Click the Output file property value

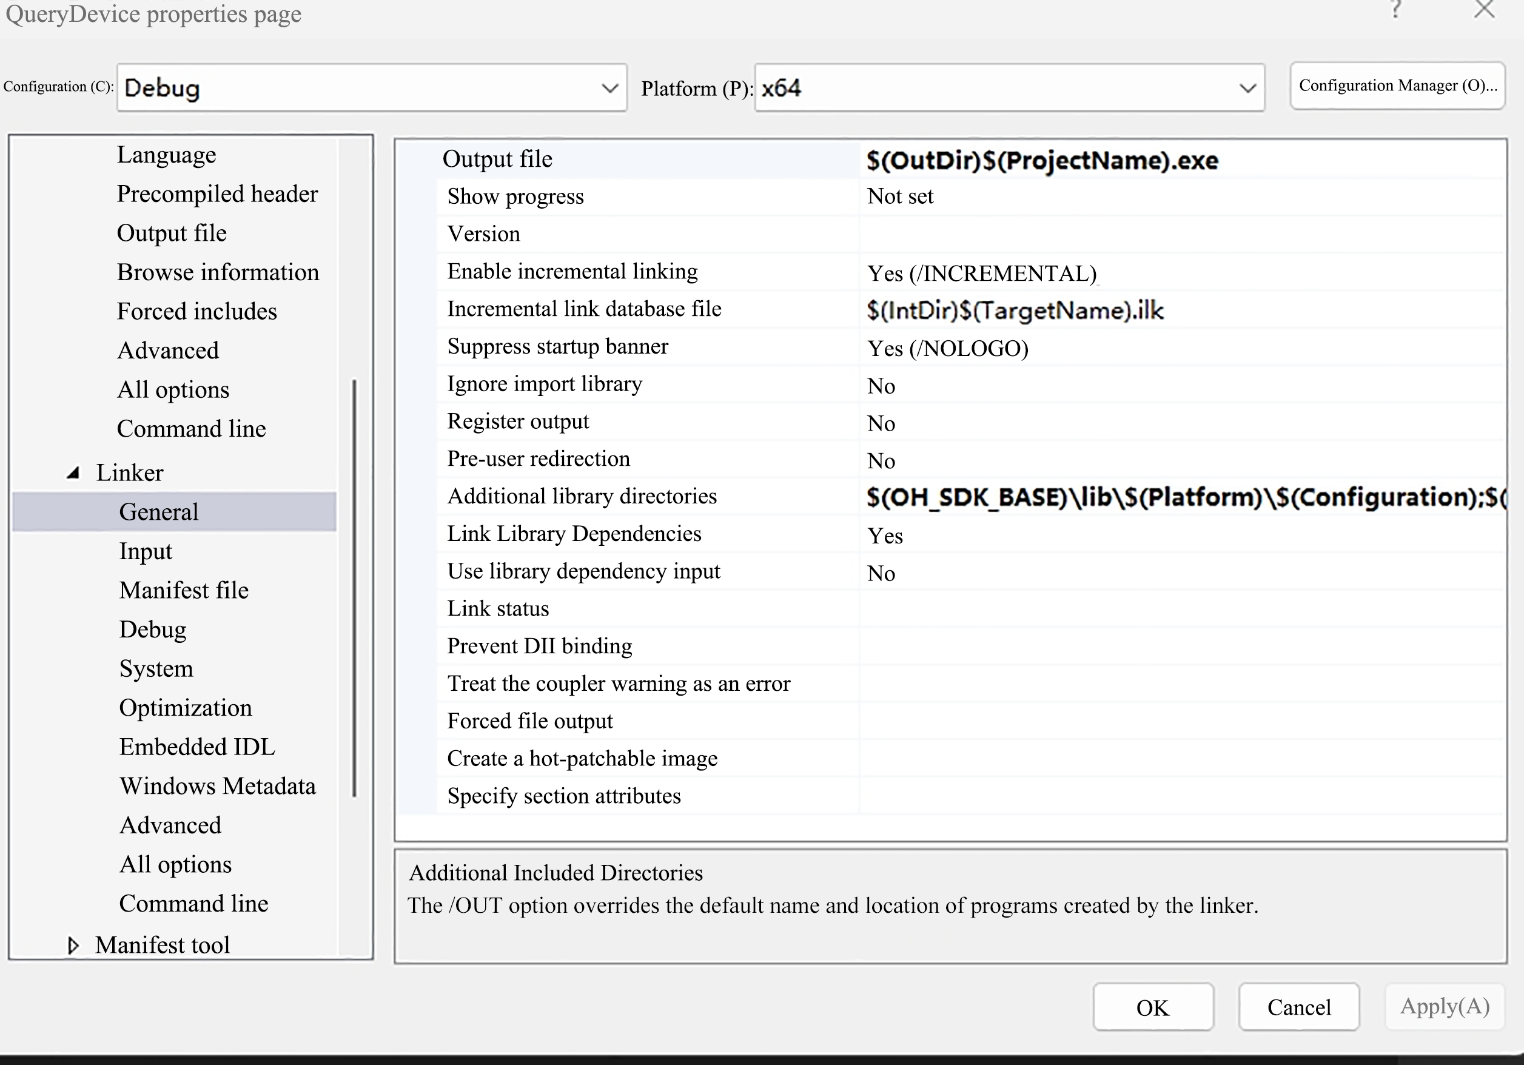point(1042,161)
